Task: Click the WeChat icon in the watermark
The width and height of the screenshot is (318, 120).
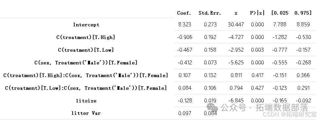Action: pos(212,107)
